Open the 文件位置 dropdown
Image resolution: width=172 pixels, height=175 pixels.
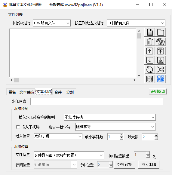(x=69, y=155)
